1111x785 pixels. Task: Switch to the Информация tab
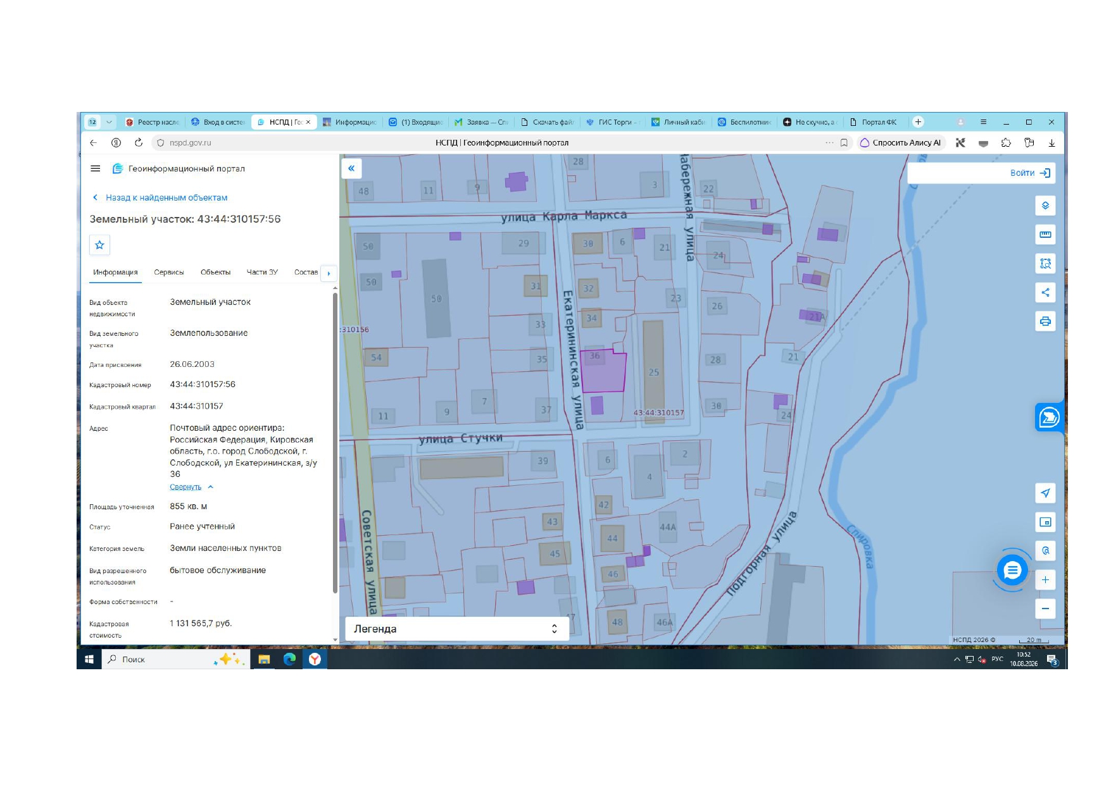coord(115,272)
